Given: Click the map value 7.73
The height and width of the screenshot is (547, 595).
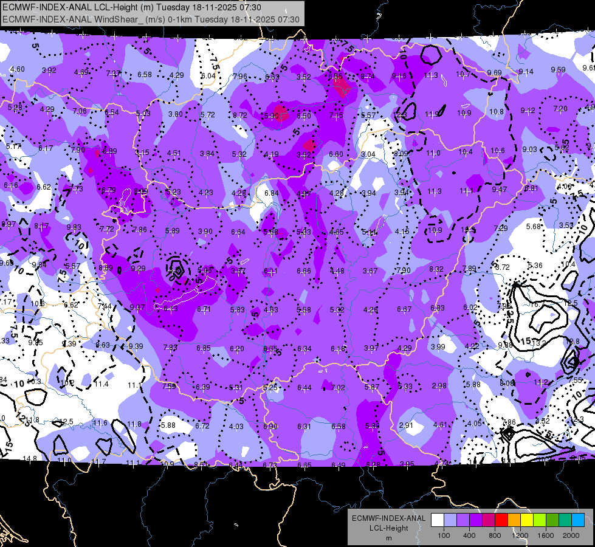Looking at the screenshot, I should pos(76,188).
